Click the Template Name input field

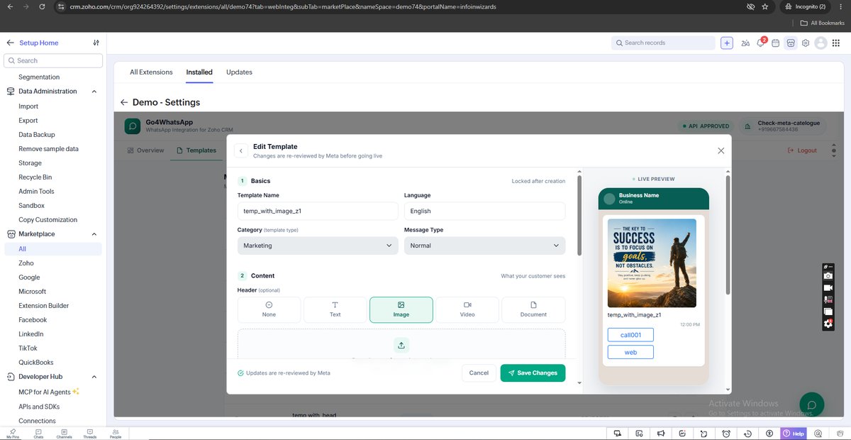click(x=318, y=211)
